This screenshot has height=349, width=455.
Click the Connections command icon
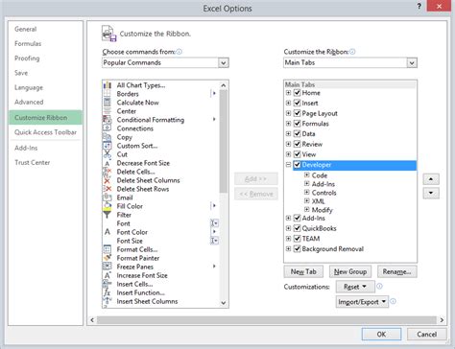108,128
